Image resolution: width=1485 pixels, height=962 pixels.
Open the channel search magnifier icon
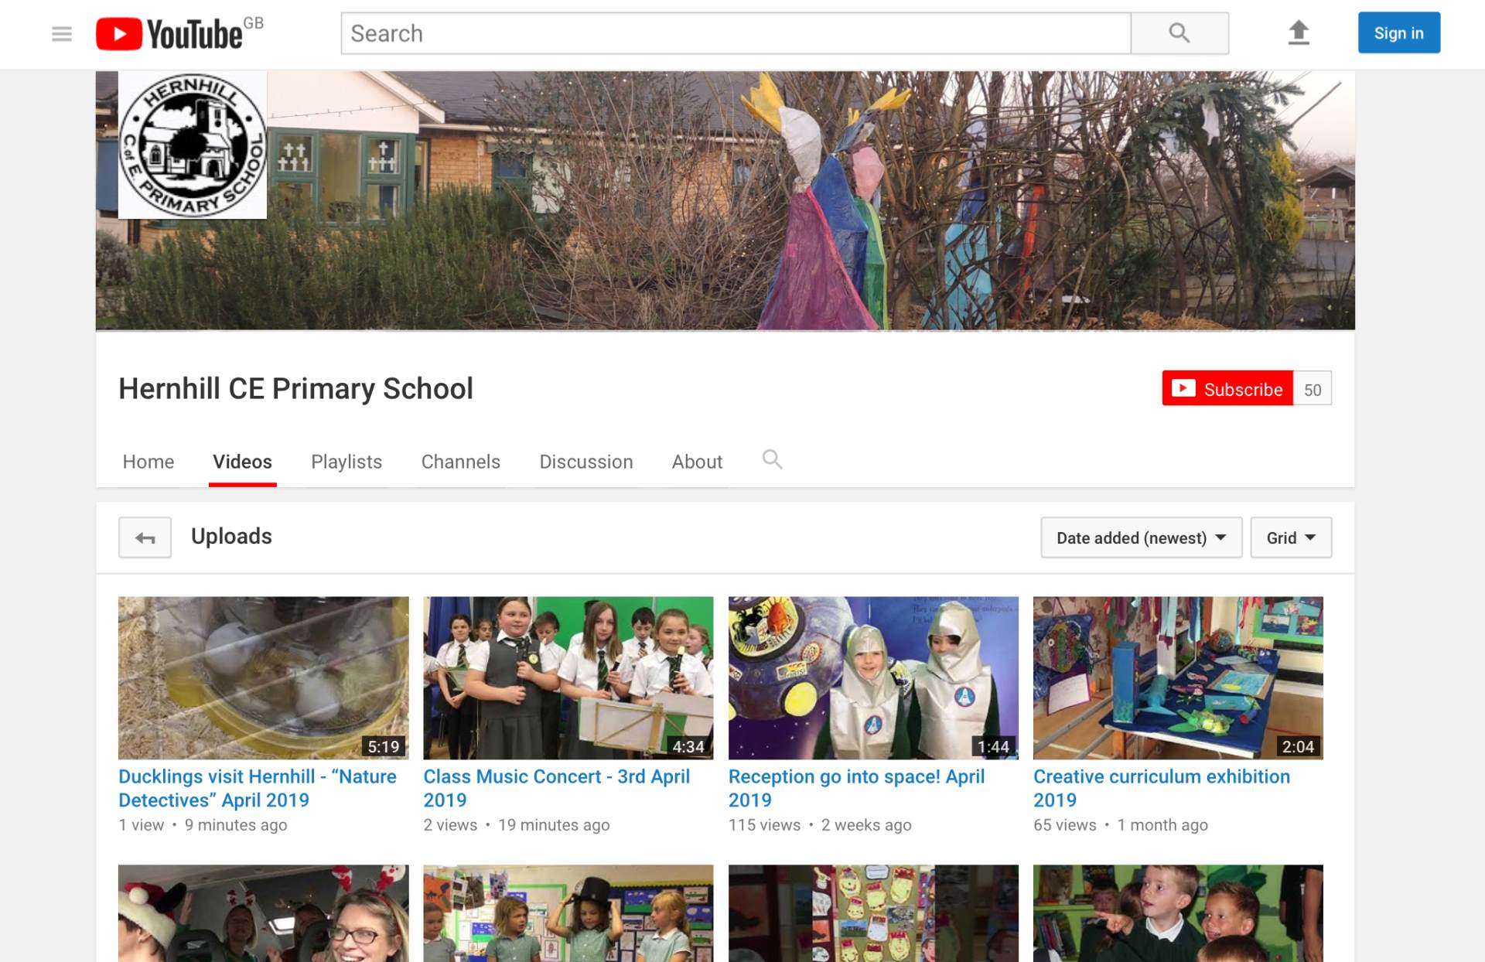(x=772, y=459)
